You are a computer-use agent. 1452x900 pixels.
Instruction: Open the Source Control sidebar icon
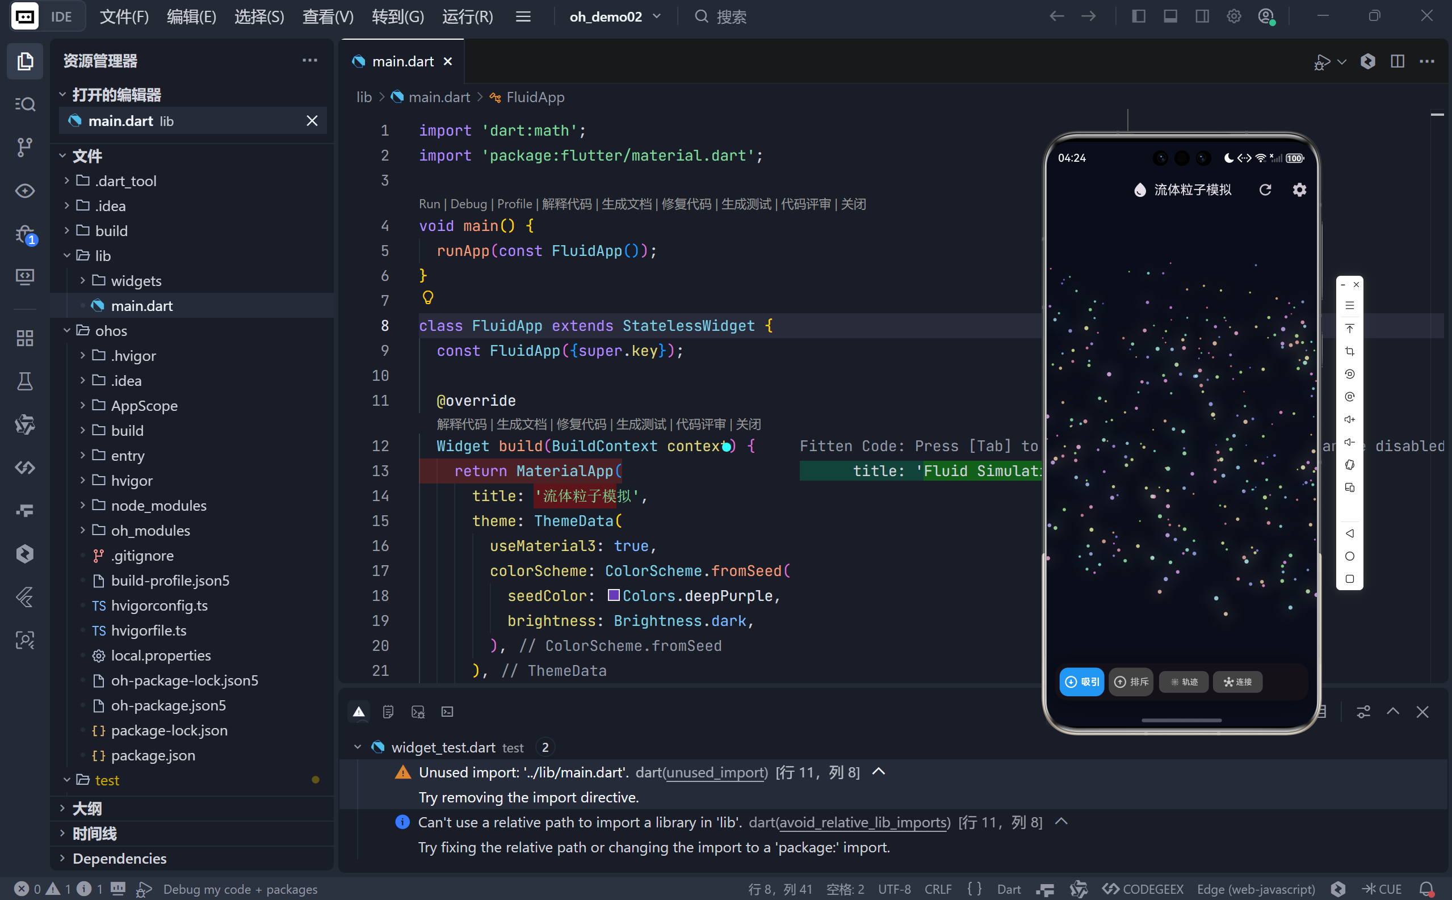pos(24,147)
